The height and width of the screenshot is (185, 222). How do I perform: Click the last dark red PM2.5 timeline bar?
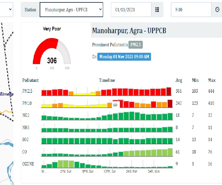click(169, 91)
